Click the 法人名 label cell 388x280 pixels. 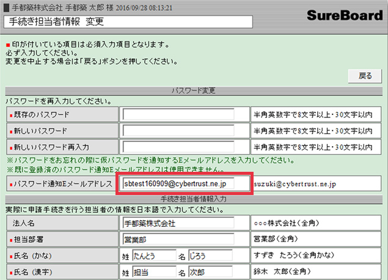pos(60,223)
